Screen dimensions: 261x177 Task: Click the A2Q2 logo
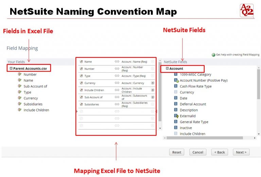pyautogui.click(x=247, y=11)
